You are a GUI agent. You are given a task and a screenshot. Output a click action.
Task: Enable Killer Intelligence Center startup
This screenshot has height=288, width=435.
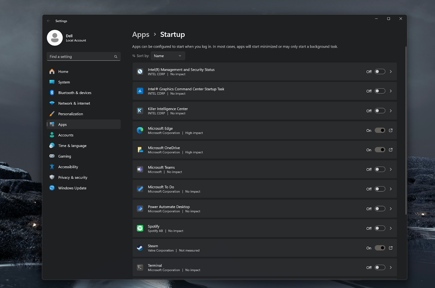(380, 111)
